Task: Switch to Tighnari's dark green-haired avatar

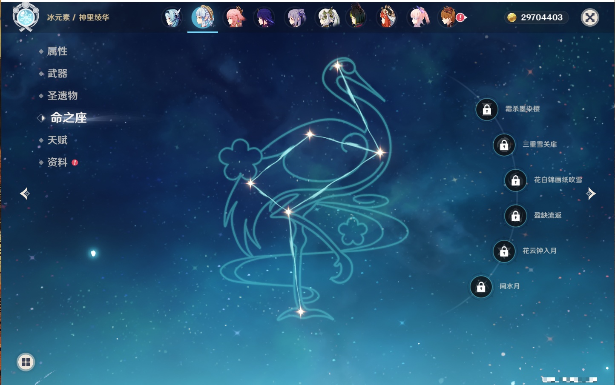Action: pos(356,18)
